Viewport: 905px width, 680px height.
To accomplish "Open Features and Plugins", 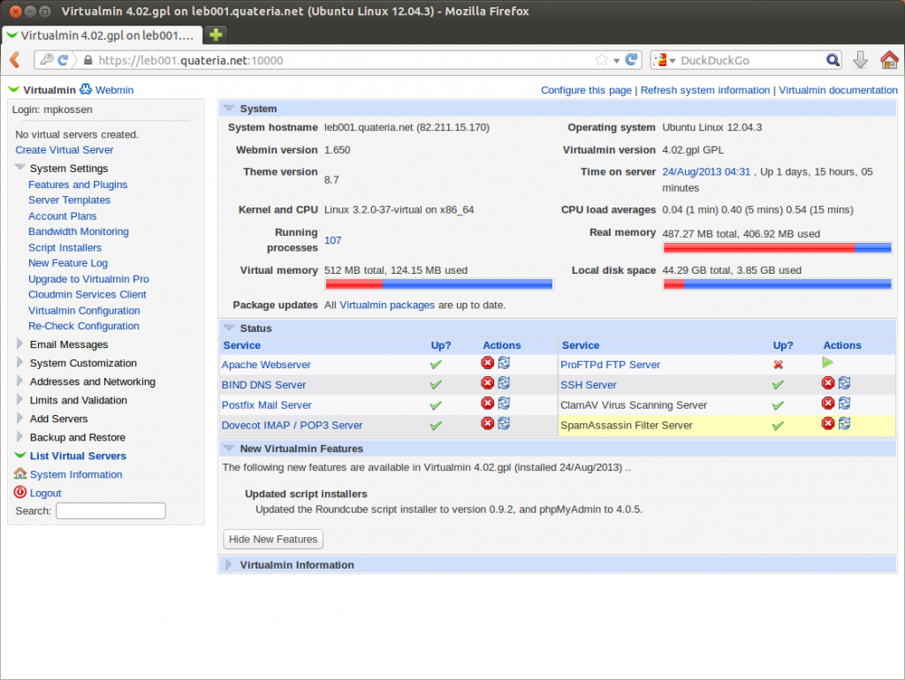I will tap(78, 185).
